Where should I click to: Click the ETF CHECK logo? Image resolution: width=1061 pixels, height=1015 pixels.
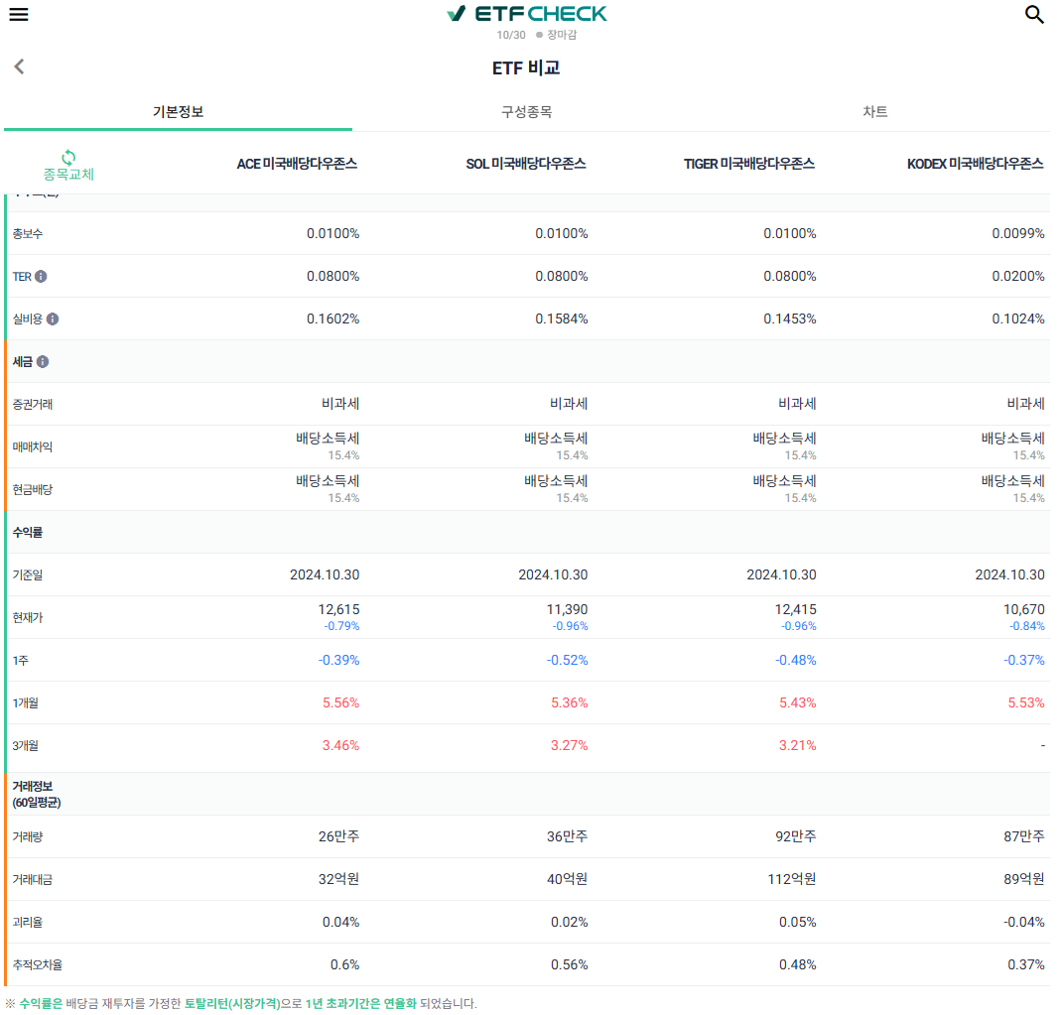coord(526,14)
